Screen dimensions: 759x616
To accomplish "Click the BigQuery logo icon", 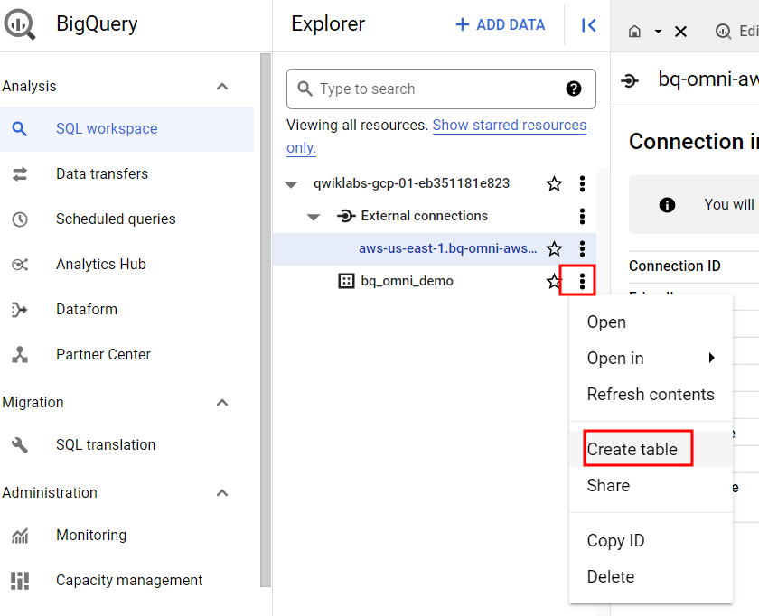I will click(x=19, y=24).
